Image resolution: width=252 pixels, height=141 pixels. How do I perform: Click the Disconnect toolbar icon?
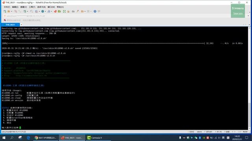20,11
